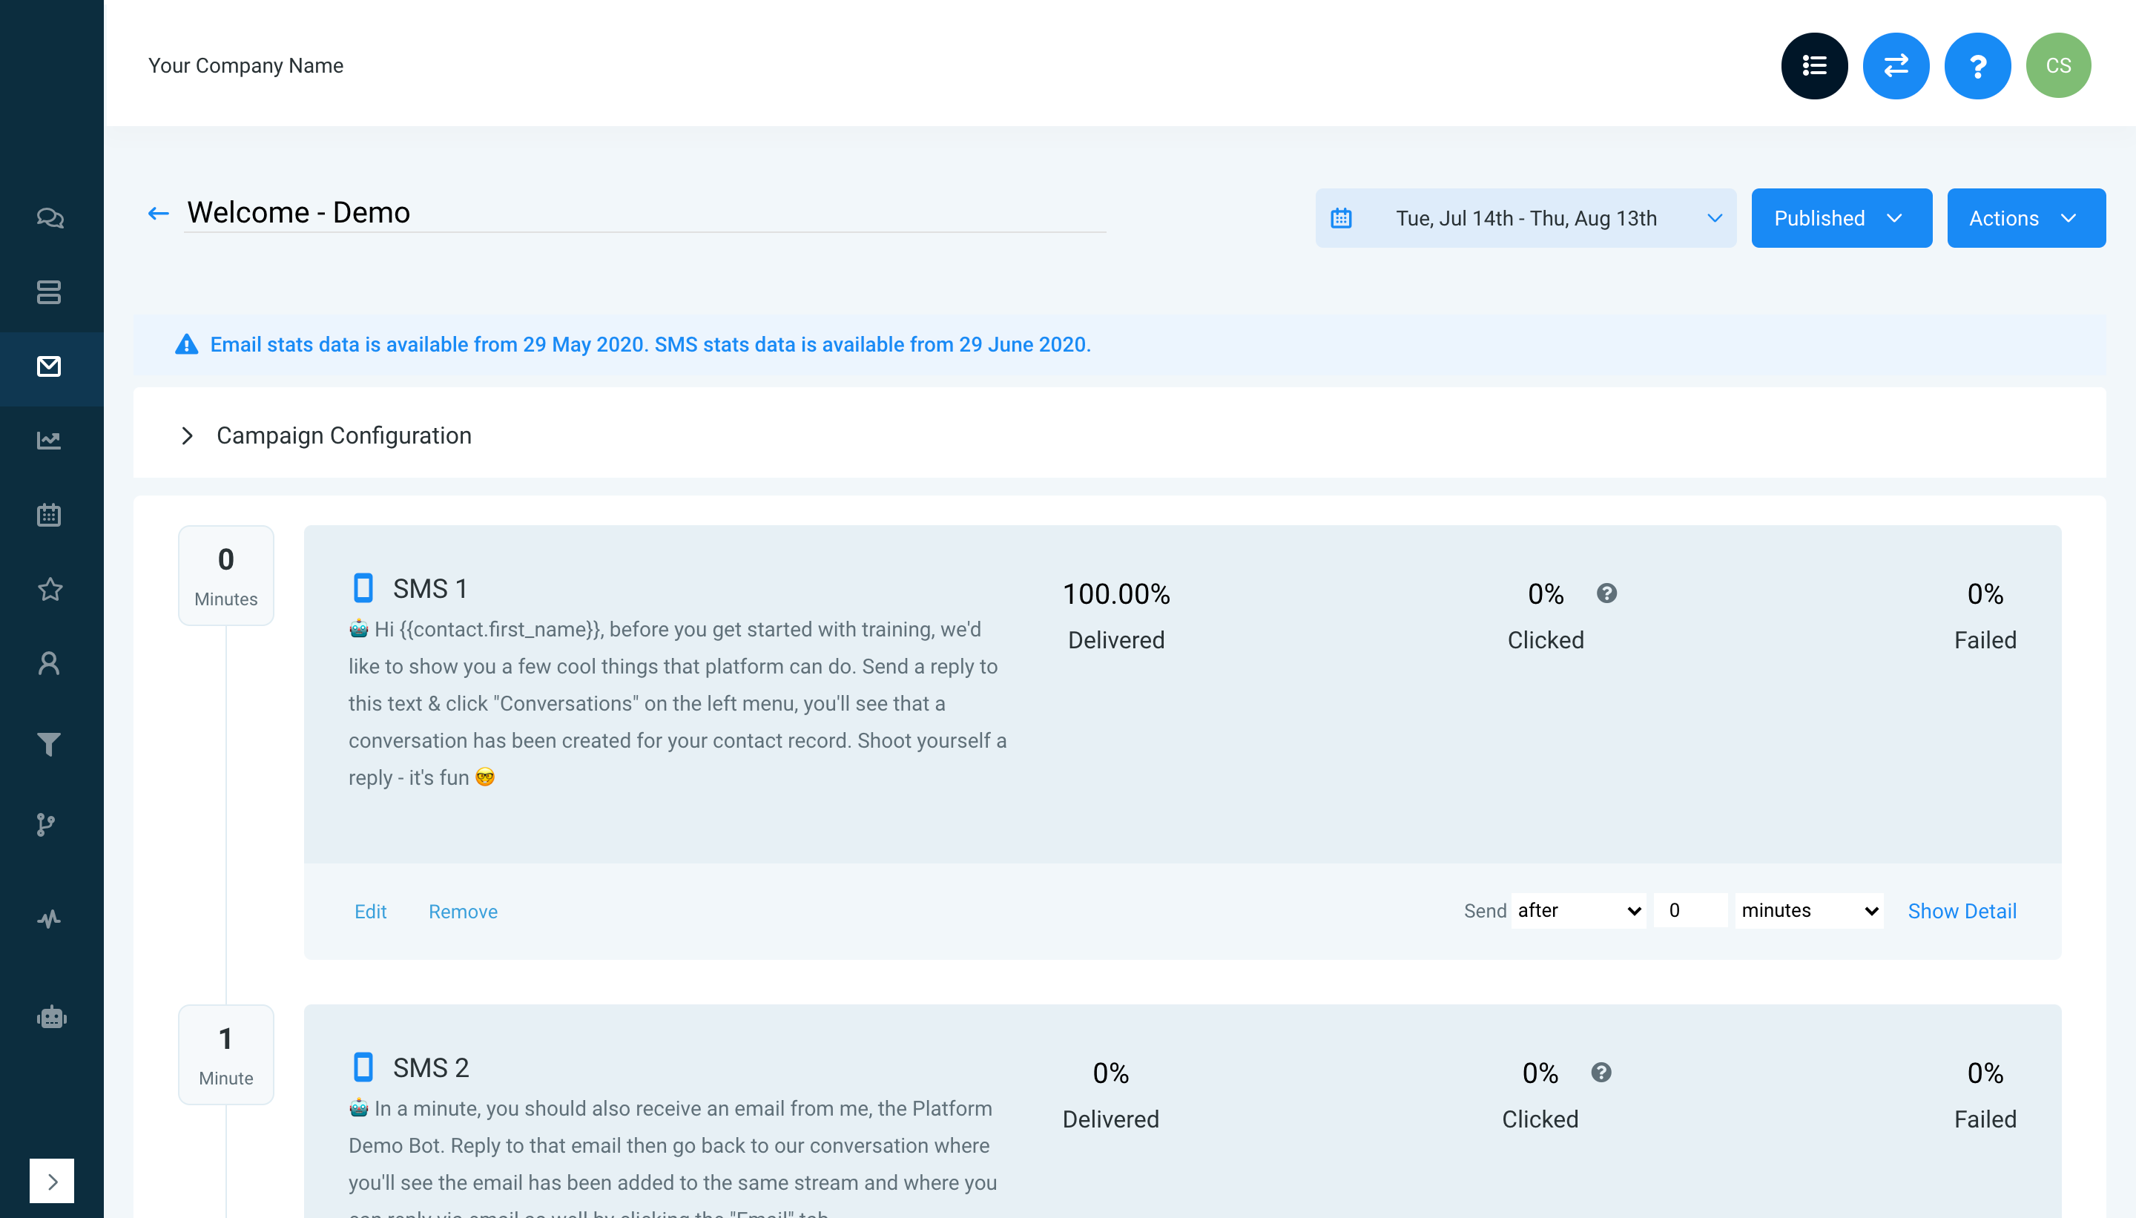Open the contacts person icon in sidebar

click(50, 663)
